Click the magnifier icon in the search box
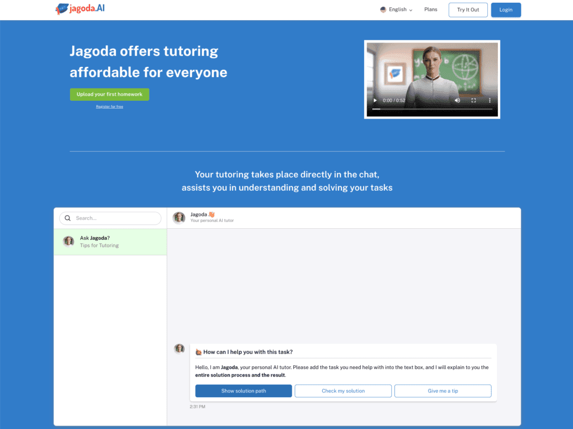Viewport: 573px width, 429px height. (x=68, y=218)
